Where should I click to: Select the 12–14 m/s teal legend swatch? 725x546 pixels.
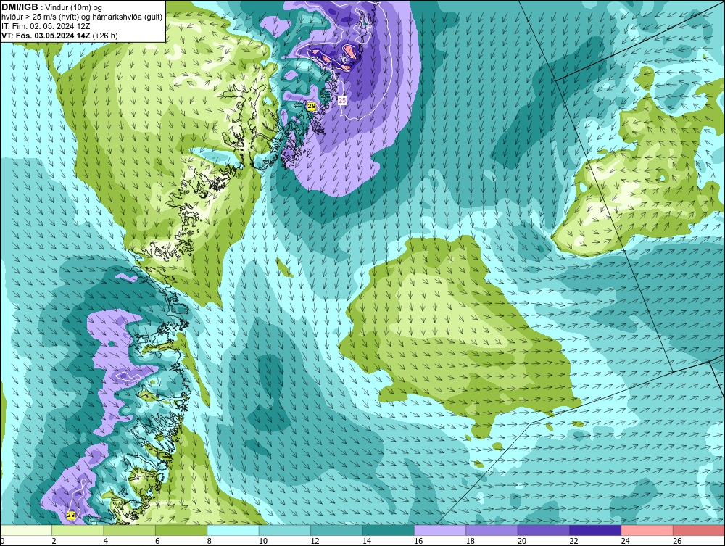tap(336, 530)
